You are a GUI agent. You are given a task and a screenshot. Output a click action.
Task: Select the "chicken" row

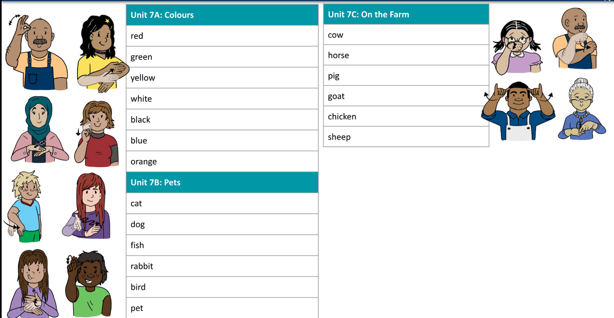click(x=406, y=117)
